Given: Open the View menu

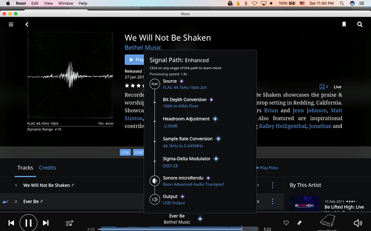Looking at the screenshot, I should [48, 3].
